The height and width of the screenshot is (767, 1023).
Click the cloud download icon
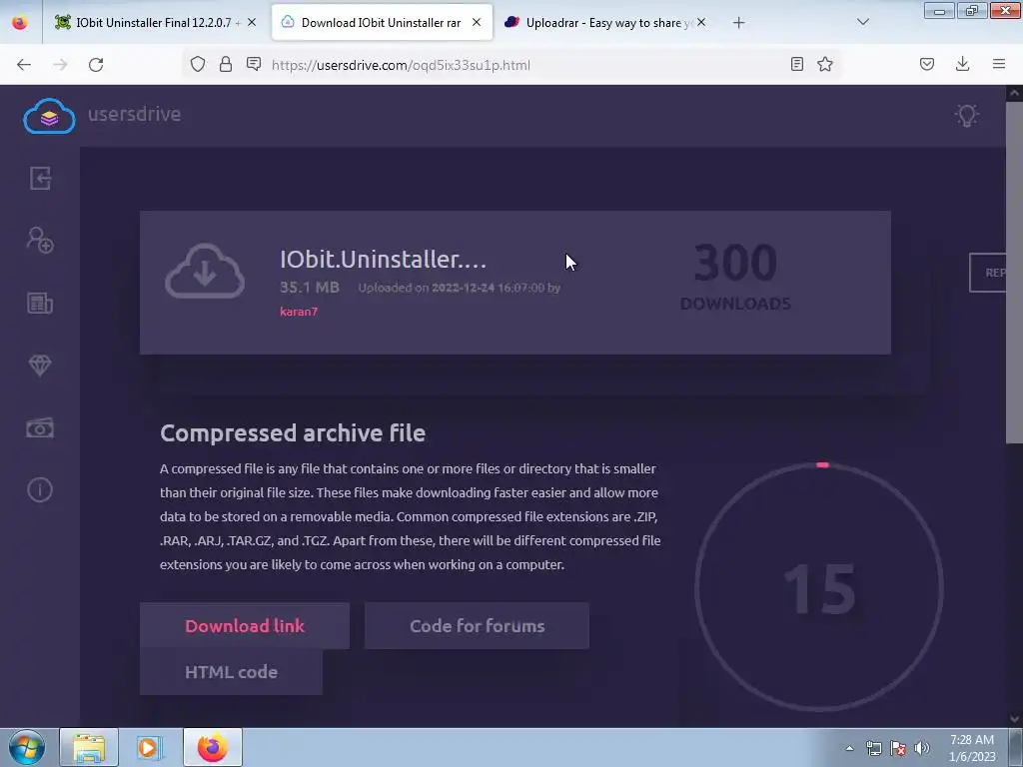(205, 272)
